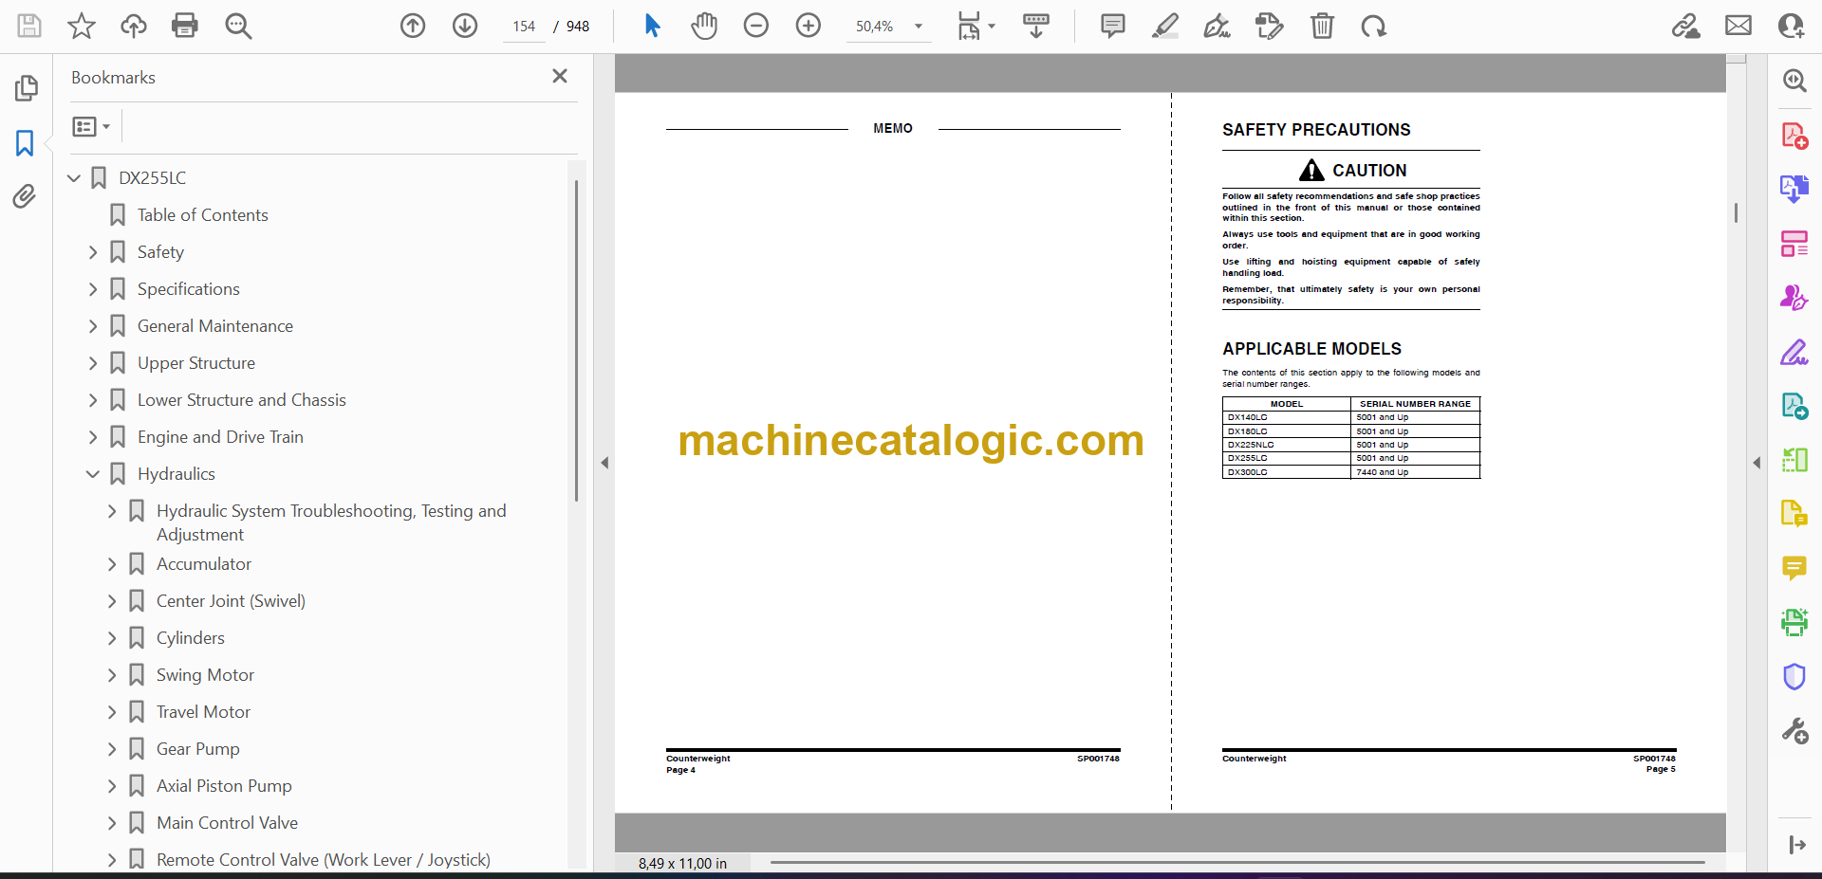This screenshot has height=879, width=1822.
Task: Go to next page arrow
Action: [465, 26]
